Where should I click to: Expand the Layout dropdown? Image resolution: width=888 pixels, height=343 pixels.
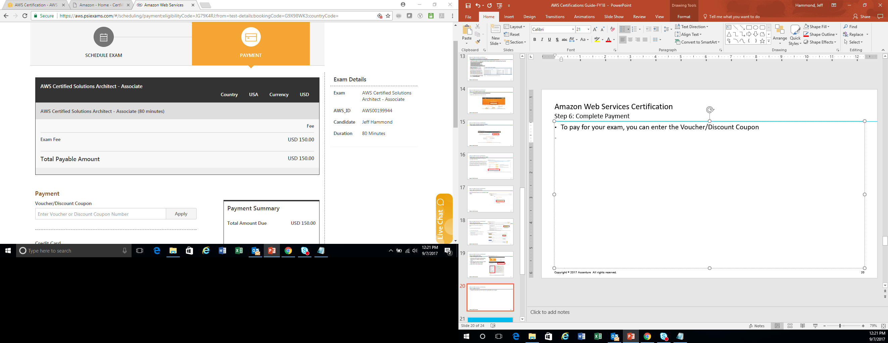[x=514, y=26]
